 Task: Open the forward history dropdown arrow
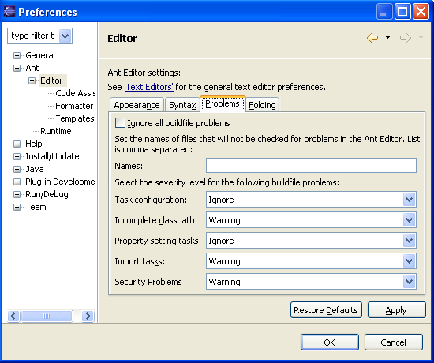click(421, 38)
